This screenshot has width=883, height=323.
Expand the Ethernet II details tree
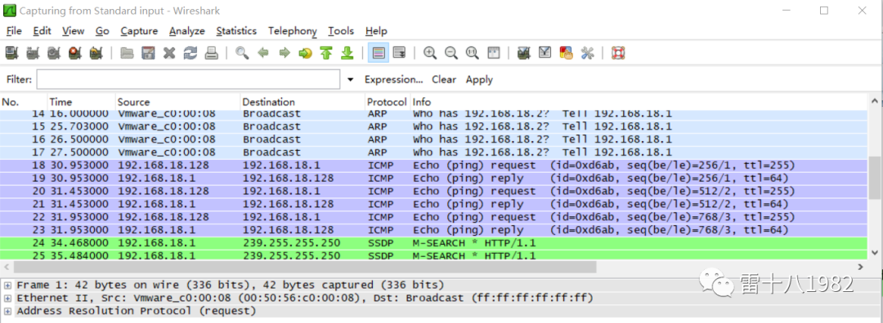8,298
